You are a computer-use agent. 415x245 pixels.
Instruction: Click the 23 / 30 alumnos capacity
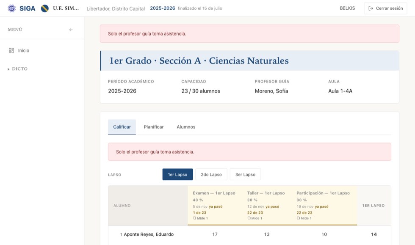coord(201,91)
